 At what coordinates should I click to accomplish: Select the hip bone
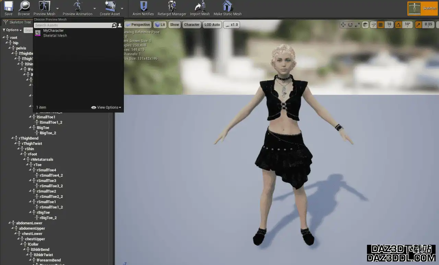16,43
